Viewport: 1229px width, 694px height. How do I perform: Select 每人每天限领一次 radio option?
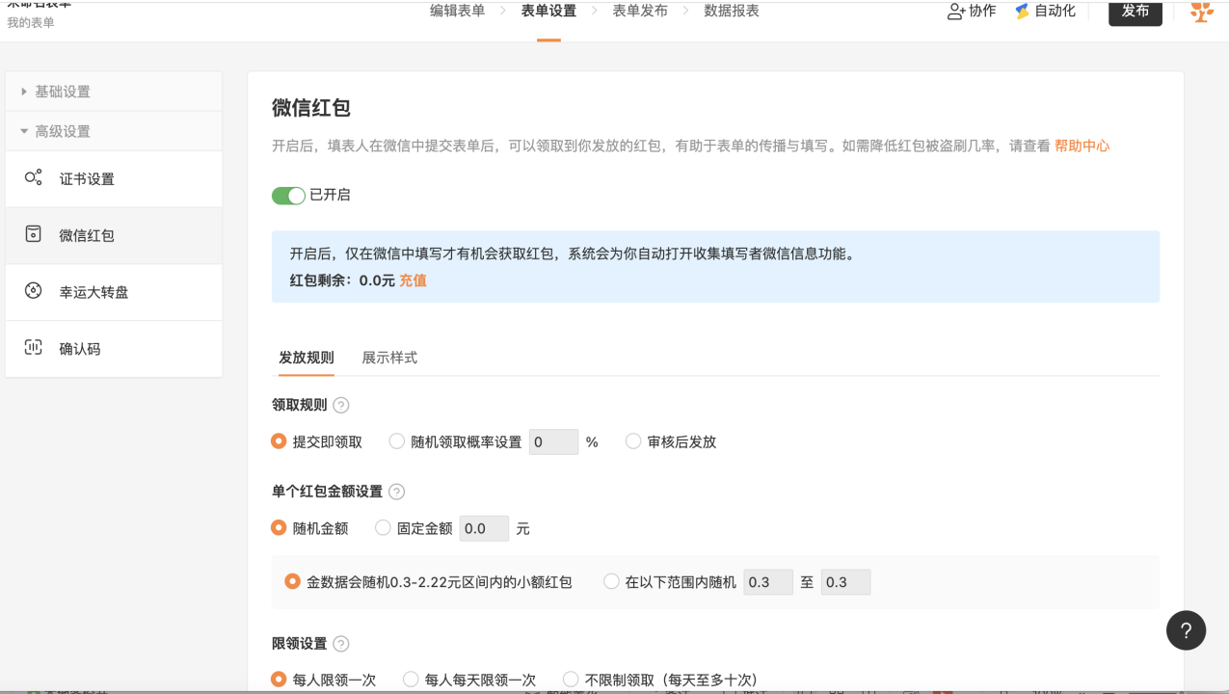click(411, 680)
